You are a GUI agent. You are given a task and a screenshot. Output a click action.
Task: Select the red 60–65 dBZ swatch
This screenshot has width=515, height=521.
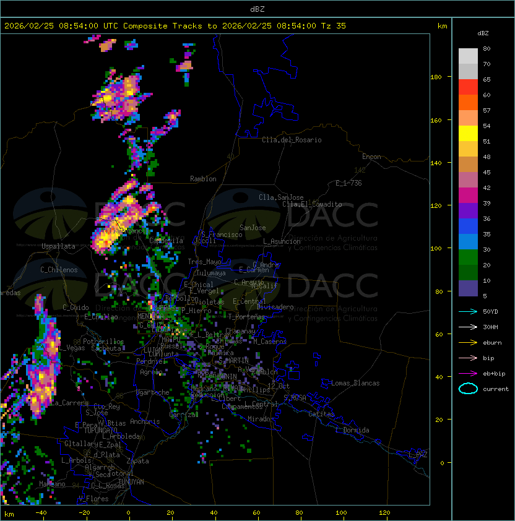(468, 87)
